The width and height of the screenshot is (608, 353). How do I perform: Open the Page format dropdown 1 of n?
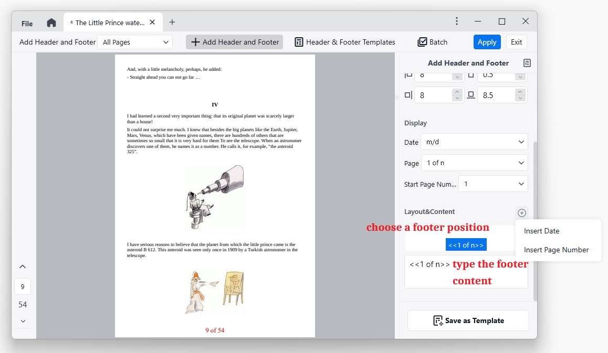coord(475,163)
